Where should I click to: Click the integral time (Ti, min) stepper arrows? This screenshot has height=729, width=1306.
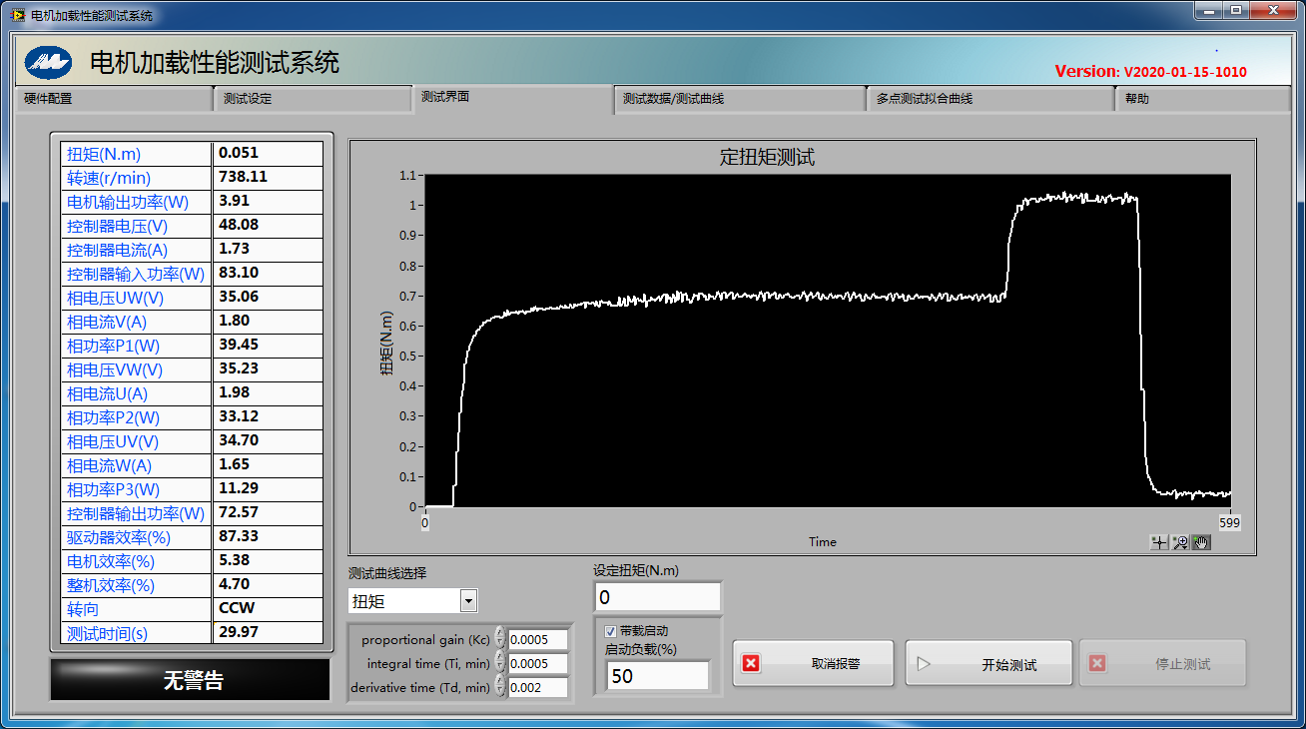point(500,663)
